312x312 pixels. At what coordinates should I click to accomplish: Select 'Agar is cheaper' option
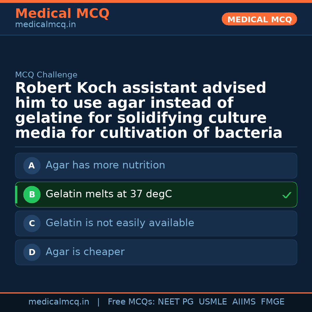(85, 252)
